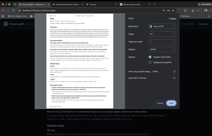Open the Chrome three-dot menu
The height and width of the screenshot is (136, 212).
point(210,11)
